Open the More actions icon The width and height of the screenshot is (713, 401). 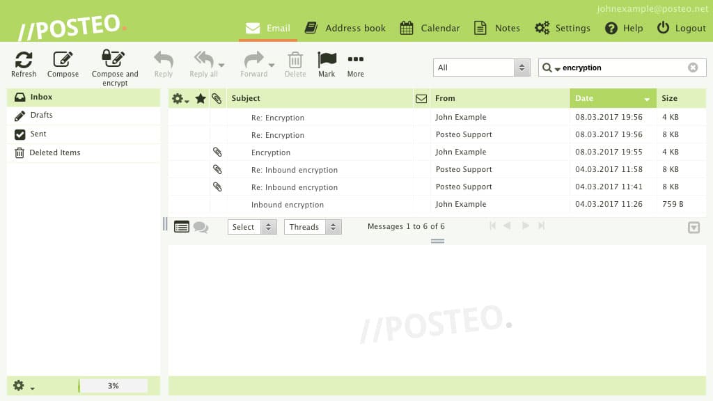pos(355,61)
